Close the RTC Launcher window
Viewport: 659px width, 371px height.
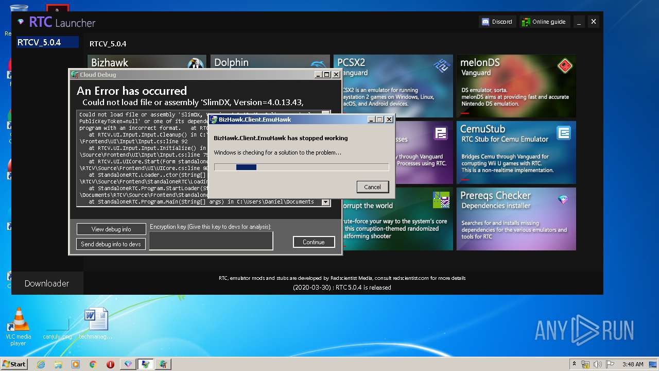[x=593, y=22]
